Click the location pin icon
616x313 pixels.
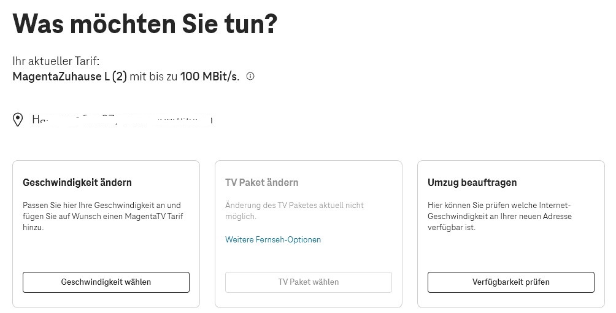click(x=18, y=120)
